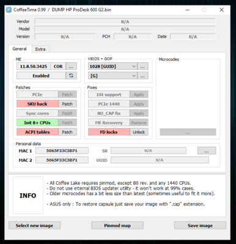Click the ME refresh arrows icon
The height and width of the screenshot is (244, 236).
[71, 76]
